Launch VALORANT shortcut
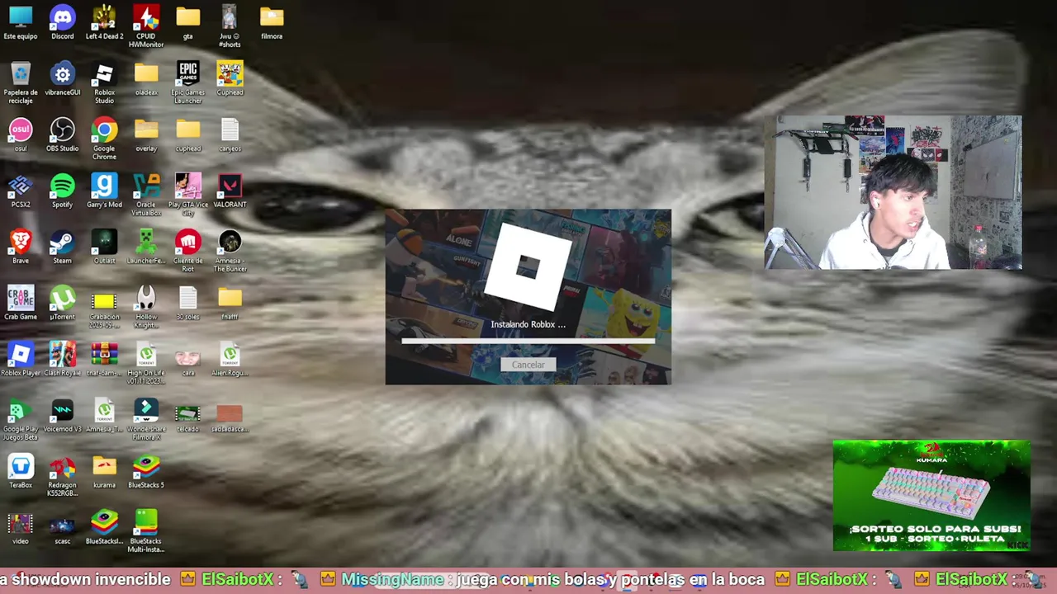 [x=230, y=191]
